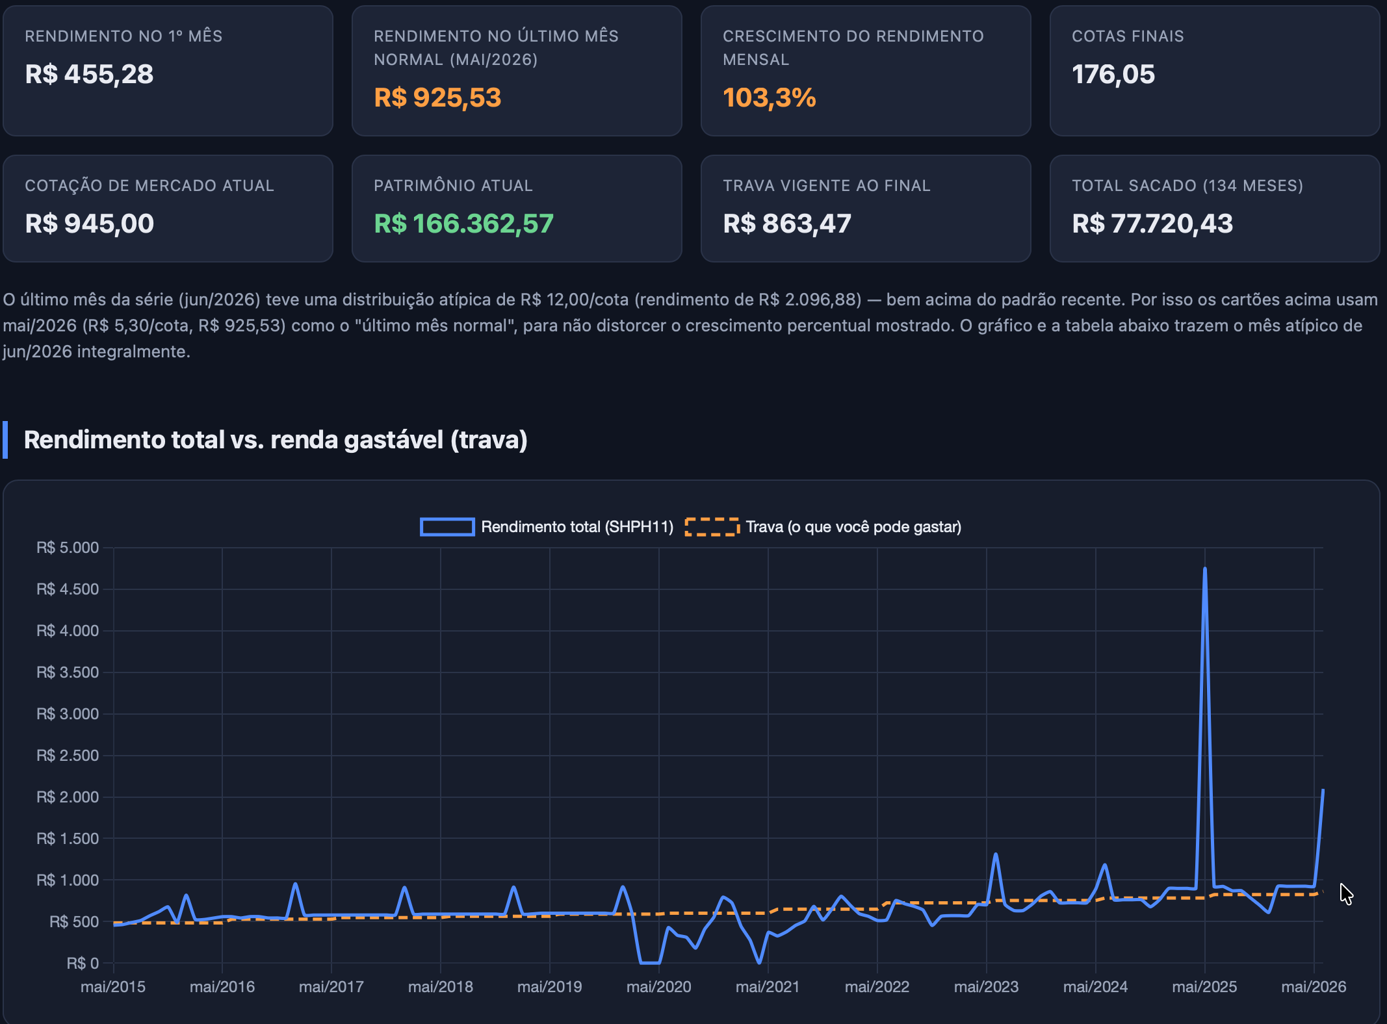Click the mai/2023 x-axis label

click(x=986, y=987)
